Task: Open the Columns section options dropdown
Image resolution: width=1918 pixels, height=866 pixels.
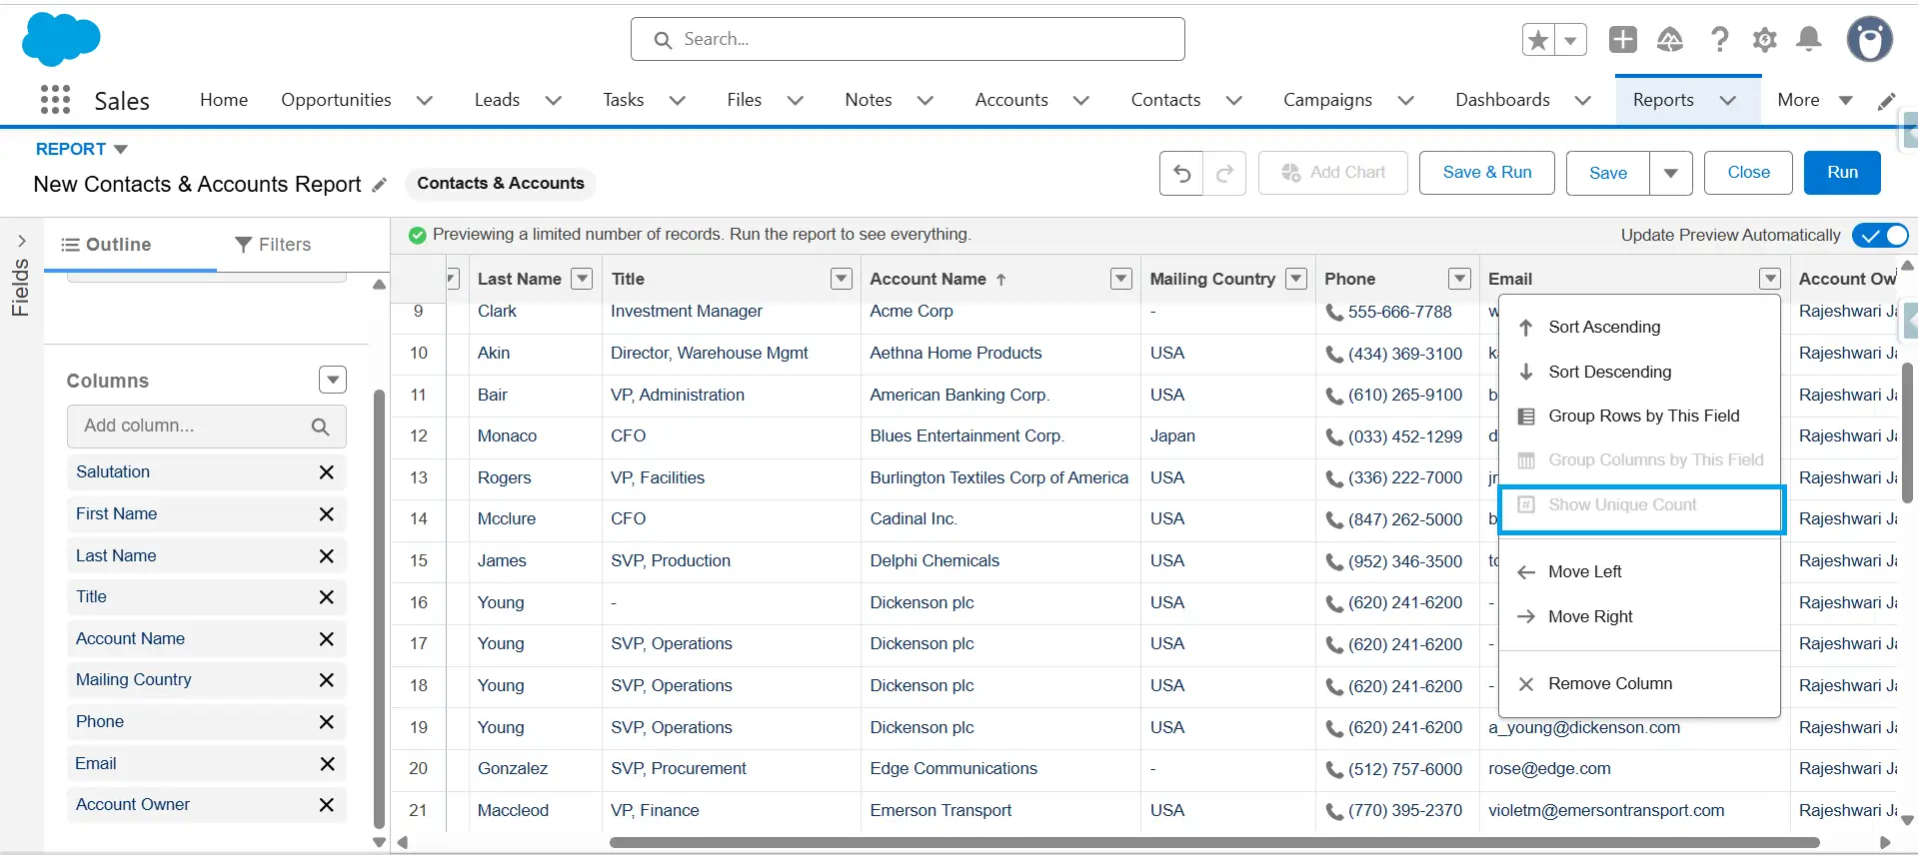Action: [333, 380]
